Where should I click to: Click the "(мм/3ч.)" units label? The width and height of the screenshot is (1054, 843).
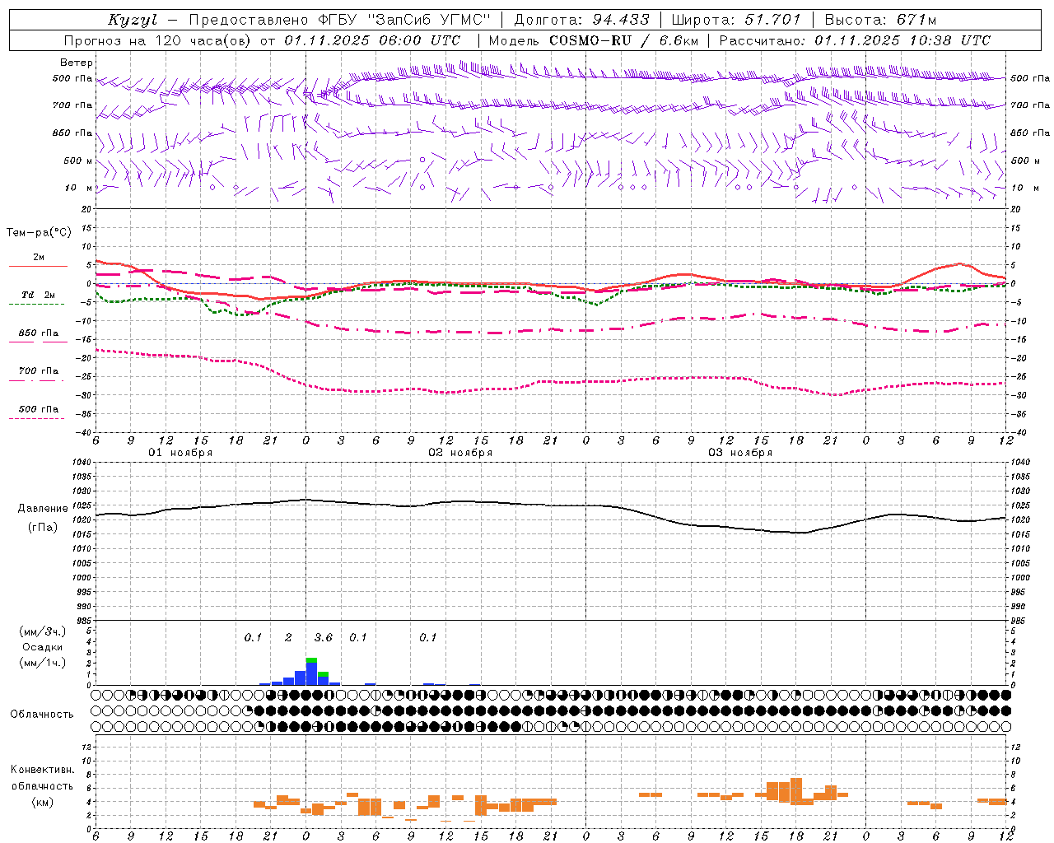pos(42,632)
